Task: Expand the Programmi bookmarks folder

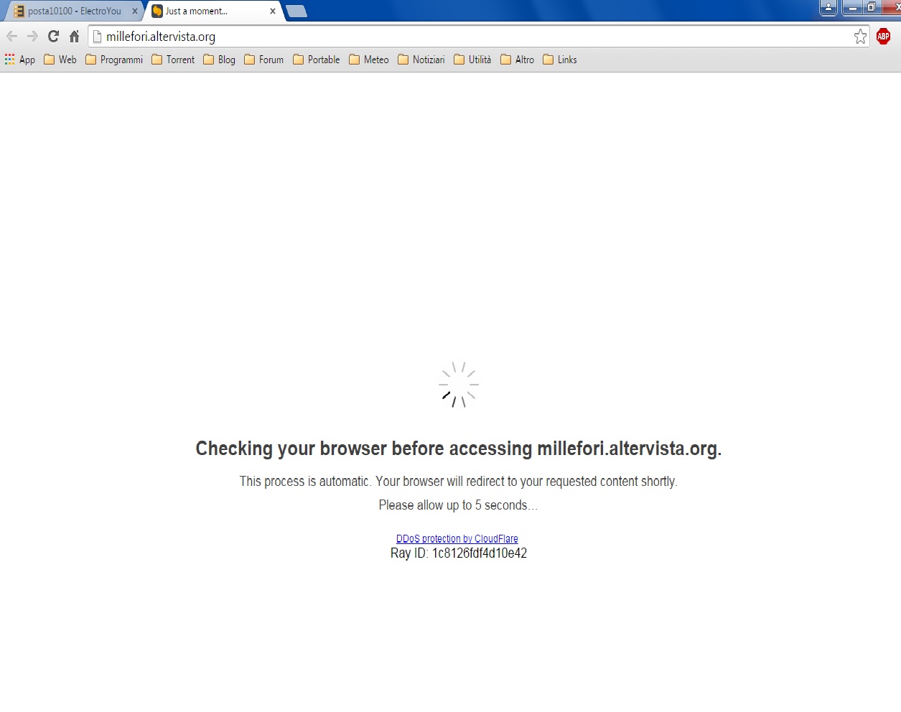Action: click(x=114, y=60)
